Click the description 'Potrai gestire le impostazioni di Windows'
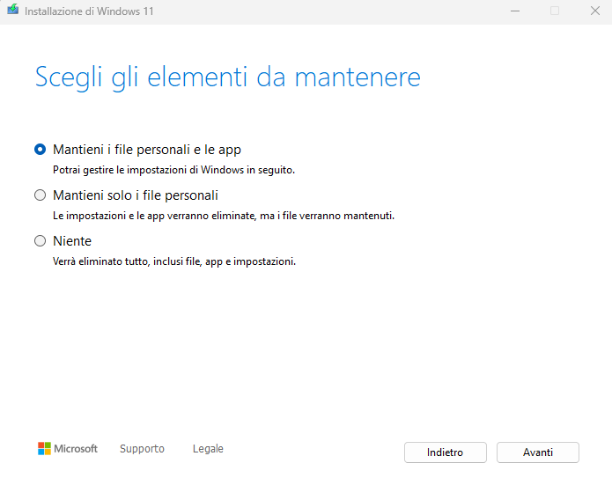The width and height of the screenshot is (612, 478). click(173, 170)
